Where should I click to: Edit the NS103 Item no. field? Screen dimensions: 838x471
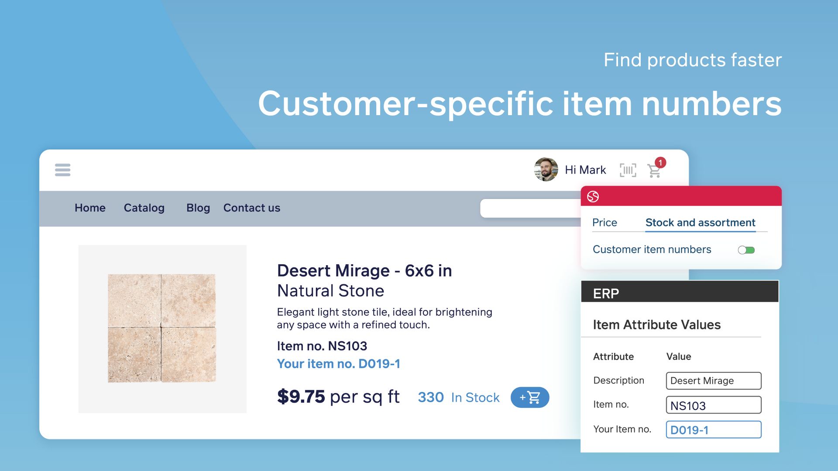click(x=713, y=405)
